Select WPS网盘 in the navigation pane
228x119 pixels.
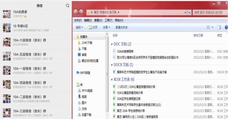coord(83,73)
